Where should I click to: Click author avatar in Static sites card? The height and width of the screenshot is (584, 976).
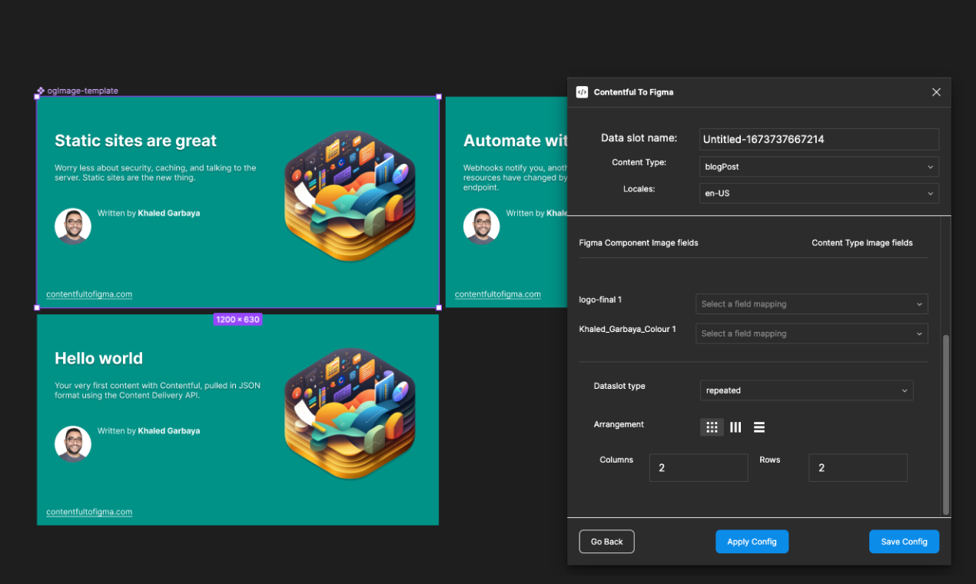73,226
